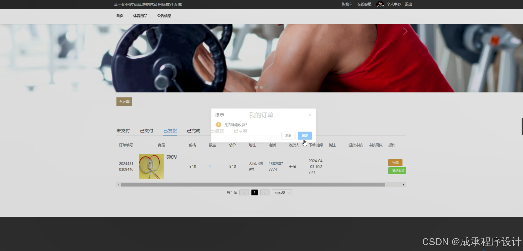Switch to the 已支付 tab
Image resolution: width=523 pixels, height=251 pixels.
[147, 131]
